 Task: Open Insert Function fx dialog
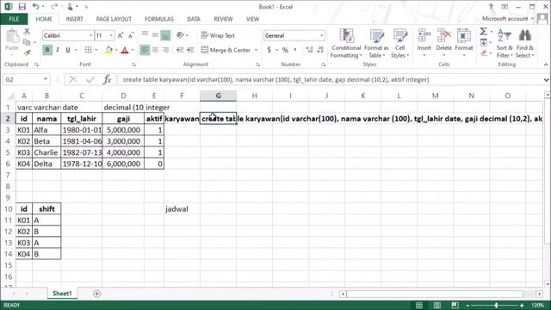pyautogui.click(x=107, y=79)
